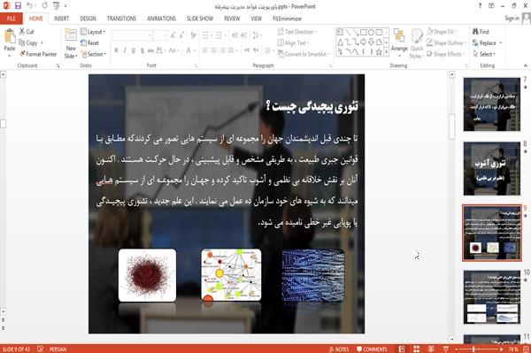Image resolution: width=531 pixels, height=353 pixels.
Task: Toggle Italic formatting
Action: (x=125, y=50)
